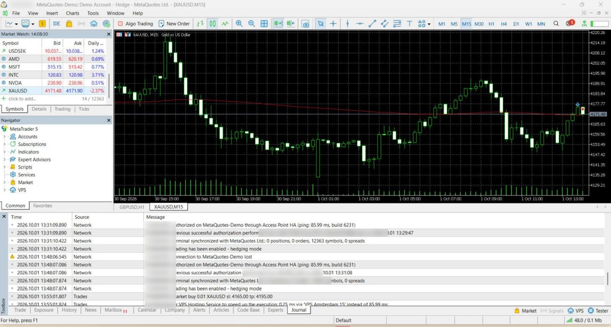
Task: Select the Text label tool
Action: click(x=409, y=23)
